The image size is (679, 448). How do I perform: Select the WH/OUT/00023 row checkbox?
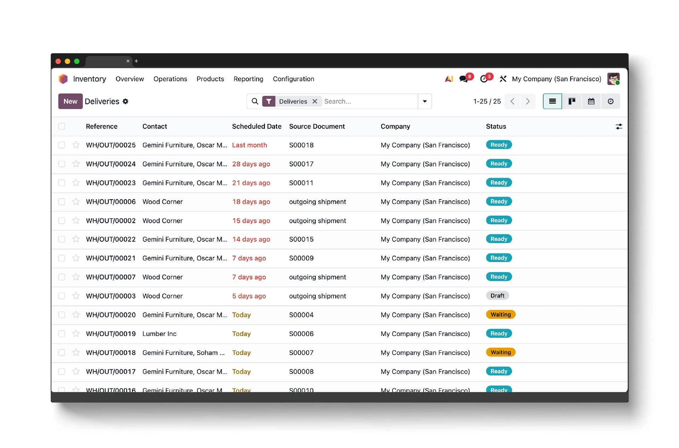[x=62, y=183]
